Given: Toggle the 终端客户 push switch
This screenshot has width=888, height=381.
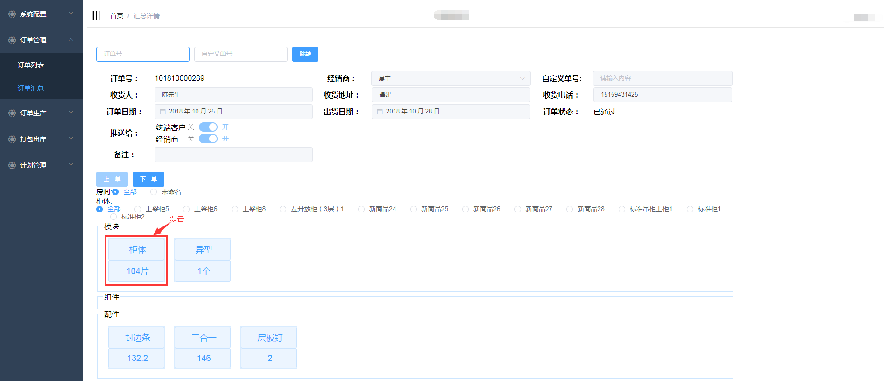Looking at the screenshot, I should (208, 127).
